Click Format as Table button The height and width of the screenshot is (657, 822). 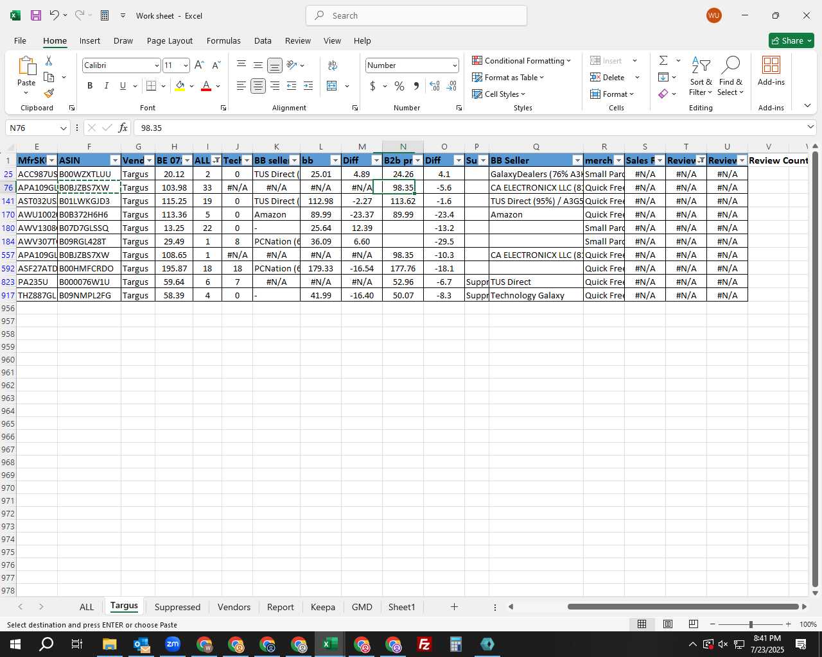tap(508, 78)
